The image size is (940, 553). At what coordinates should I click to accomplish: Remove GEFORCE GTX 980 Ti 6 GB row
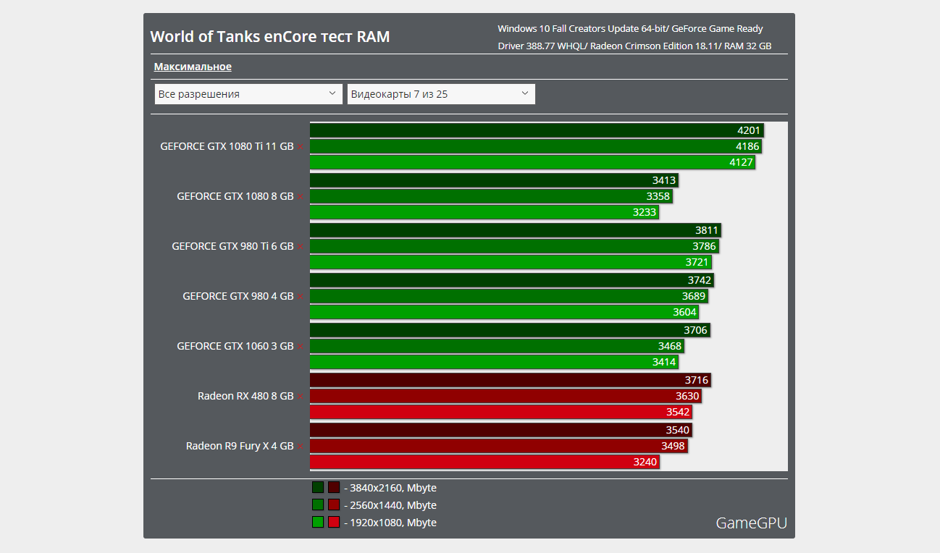click(x=300, y=247)
